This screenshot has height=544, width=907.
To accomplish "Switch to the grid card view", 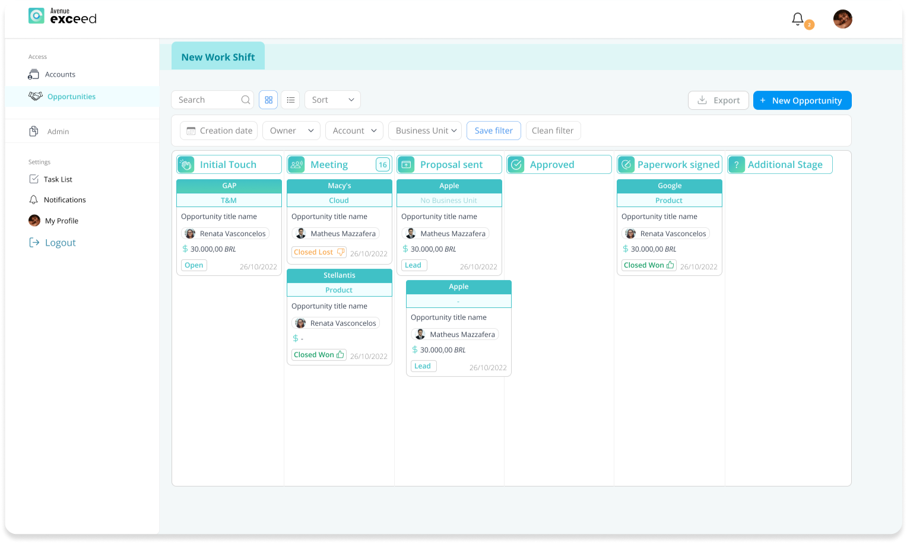I will tap(268, 100).
